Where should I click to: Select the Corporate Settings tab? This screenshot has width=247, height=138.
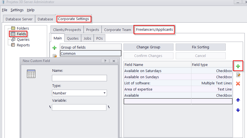[74, 19]
